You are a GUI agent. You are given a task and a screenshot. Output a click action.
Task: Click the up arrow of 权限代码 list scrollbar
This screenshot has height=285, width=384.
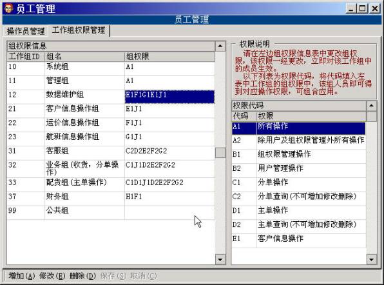372,106
